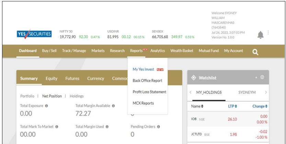The height and width of the screenshot is (144, 286).
Task: Go to next watchlist with right chevron
Action: coord(266,92)
